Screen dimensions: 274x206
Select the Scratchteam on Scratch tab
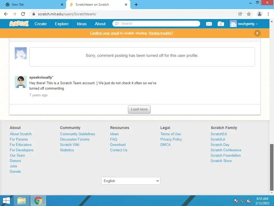[x=98, y=5]
